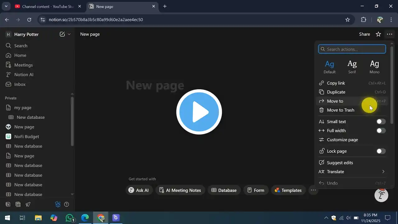The image size is (398, 224).
Task: Select the Default font style
Action: [330, 67]
